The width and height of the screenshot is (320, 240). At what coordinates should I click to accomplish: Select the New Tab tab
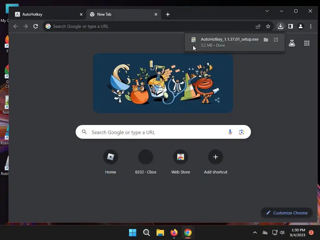click(123, 14)
